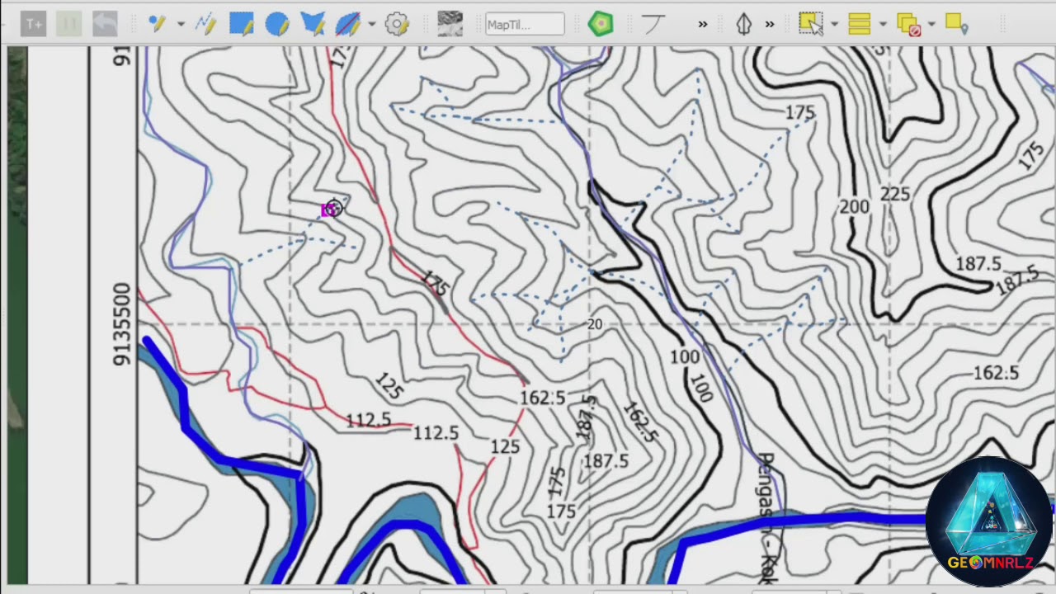The height and width of the screenshot is (594, 1056).
Task: Click the 9135500 grid coordinate label
Action: 122,324
